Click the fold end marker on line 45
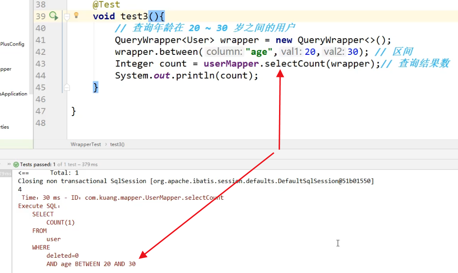The width and height of the screenshot is (458, 273). coord(67,87)
